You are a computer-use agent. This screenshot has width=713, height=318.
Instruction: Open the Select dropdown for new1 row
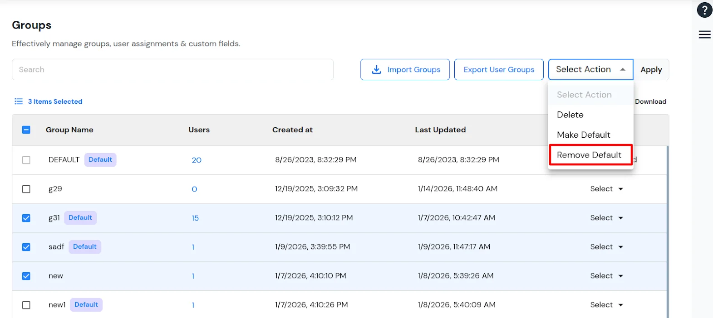pos(607,305)
